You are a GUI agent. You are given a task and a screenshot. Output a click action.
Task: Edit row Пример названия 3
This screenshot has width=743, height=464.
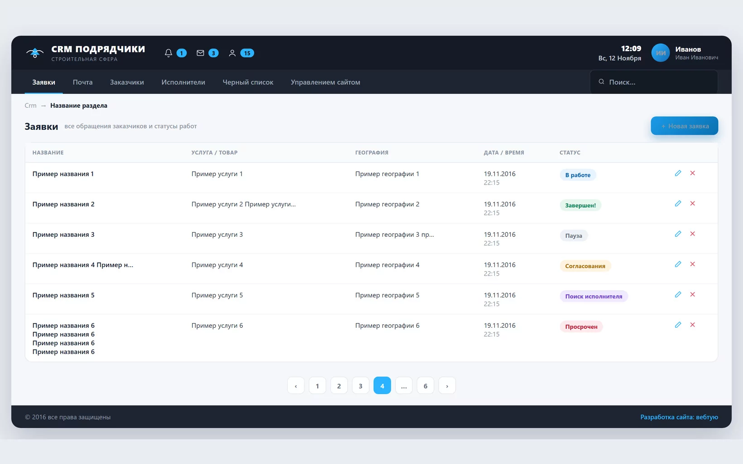[678, 234]
